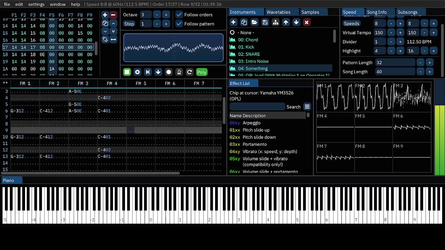Open the Effect List menu icon beside Search
The width and height of the screenshot is (445, 250).
coord(307,107)
